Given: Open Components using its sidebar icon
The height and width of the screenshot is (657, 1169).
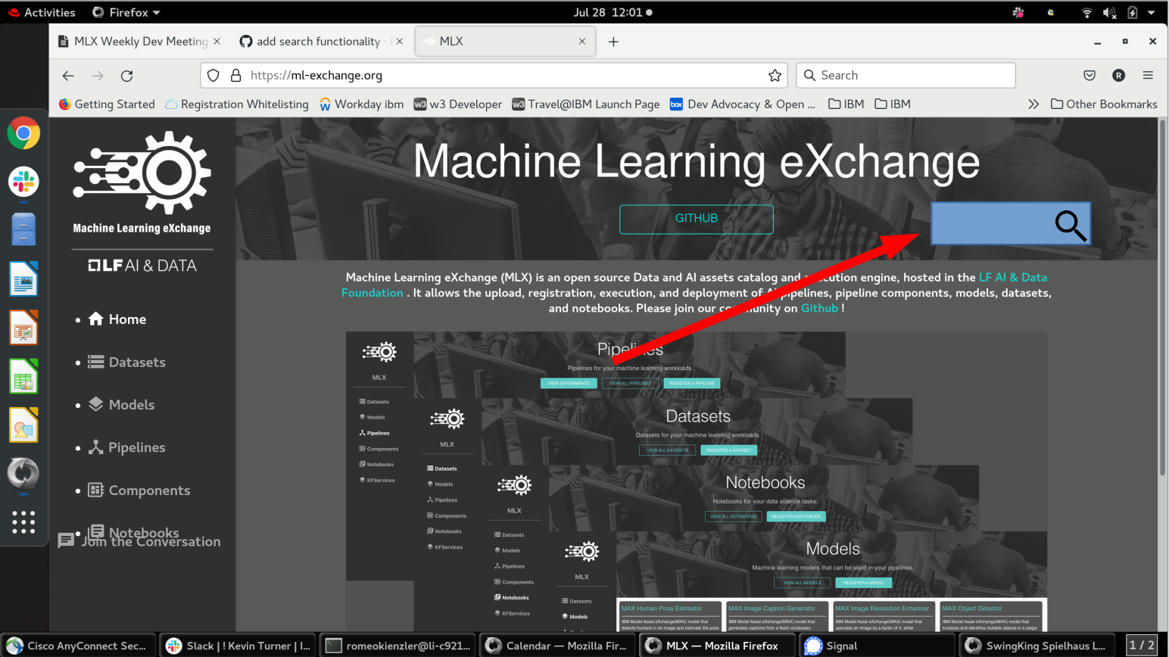Looking at the screenshot, I should coord(95,490).
